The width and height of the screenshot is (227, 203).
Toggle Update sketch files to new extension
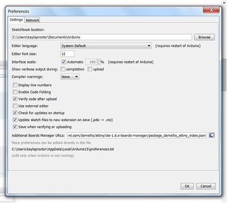coord(15,120)
